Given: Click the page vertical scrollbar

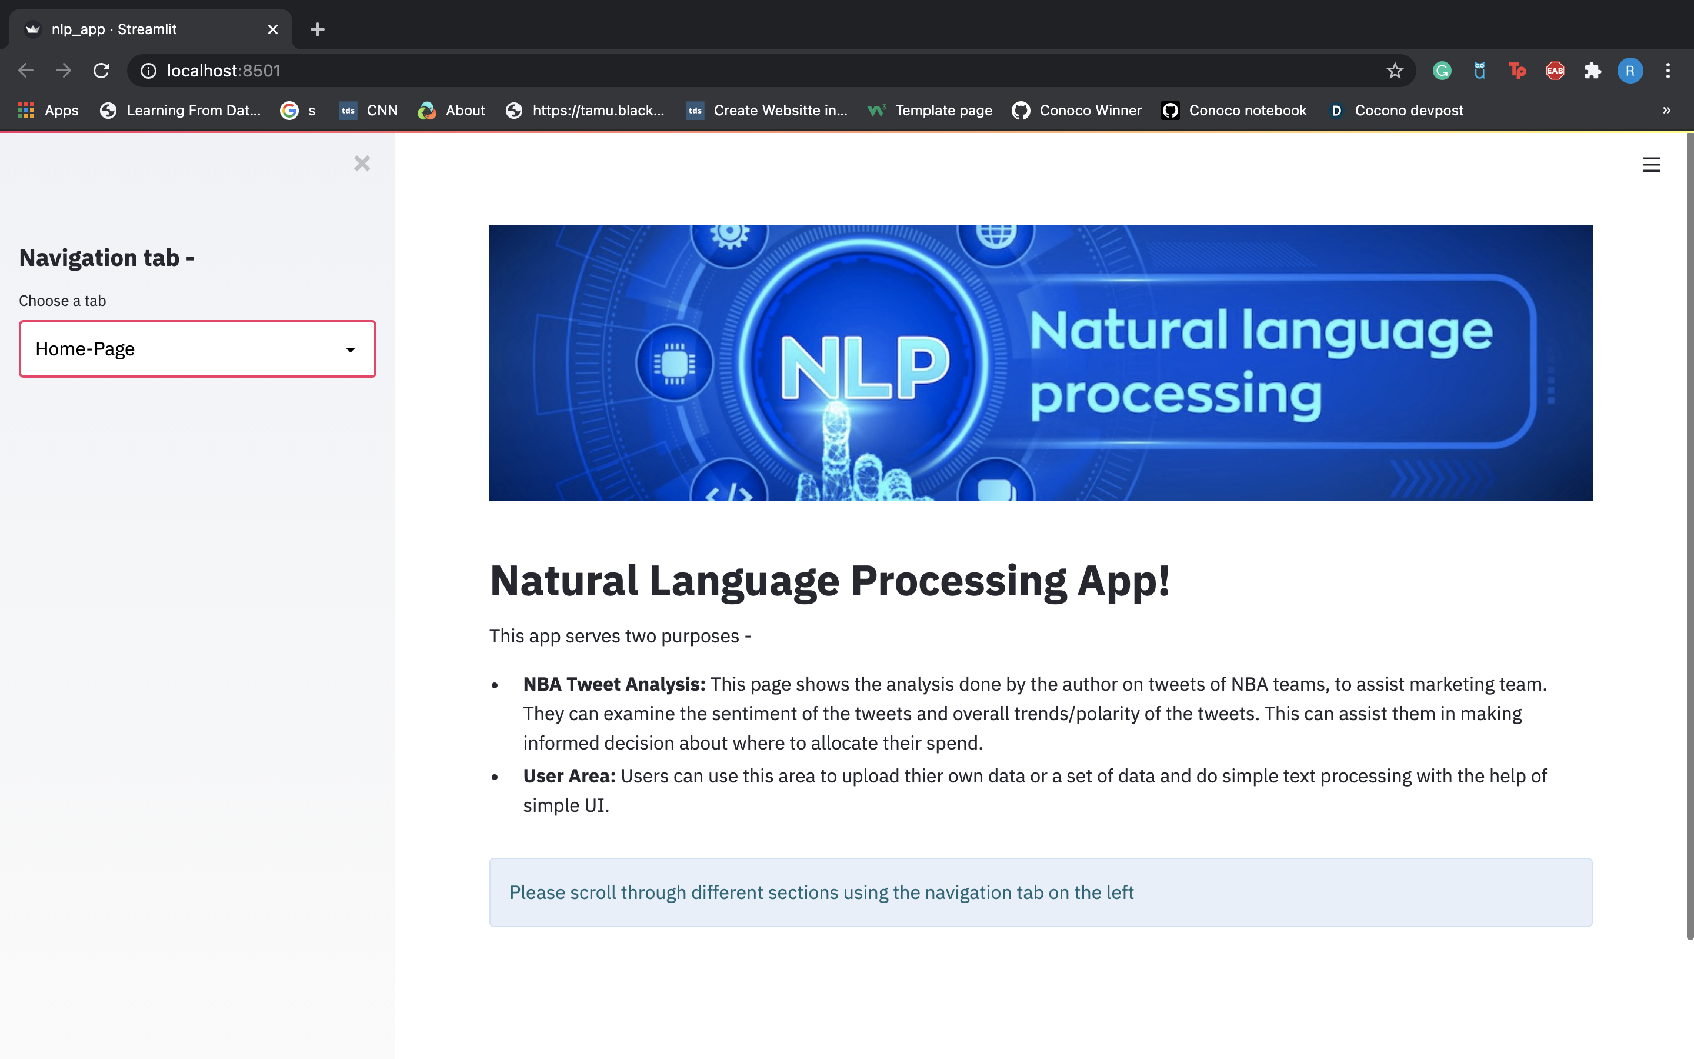Looking at the screenshot, I should pos(1689,532).
